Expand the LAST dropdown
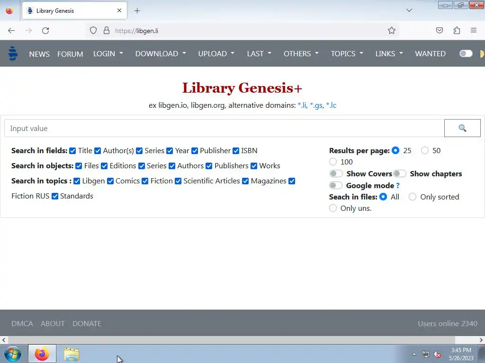The width and height of the screenshot is (485, 363). [259, 54]
